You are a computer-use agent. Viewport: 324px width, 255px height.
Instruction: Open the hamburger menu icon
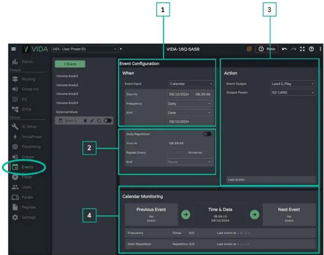coord(13,49)
